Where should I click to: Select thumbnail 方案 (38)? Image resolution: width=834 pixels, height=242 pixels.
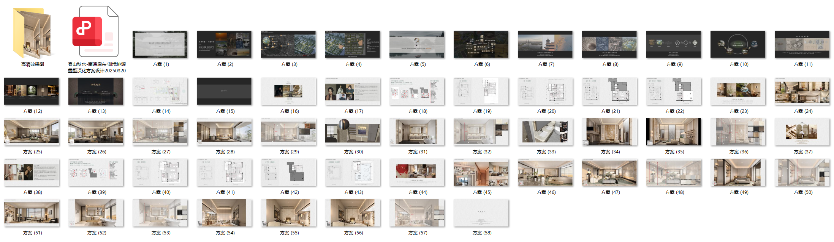(32, 172)
